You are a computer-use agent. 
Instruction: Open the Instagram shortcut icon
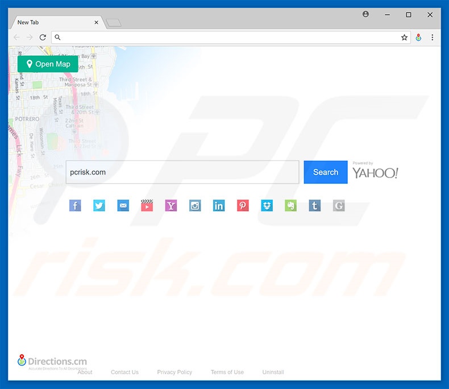pos(195,206)
